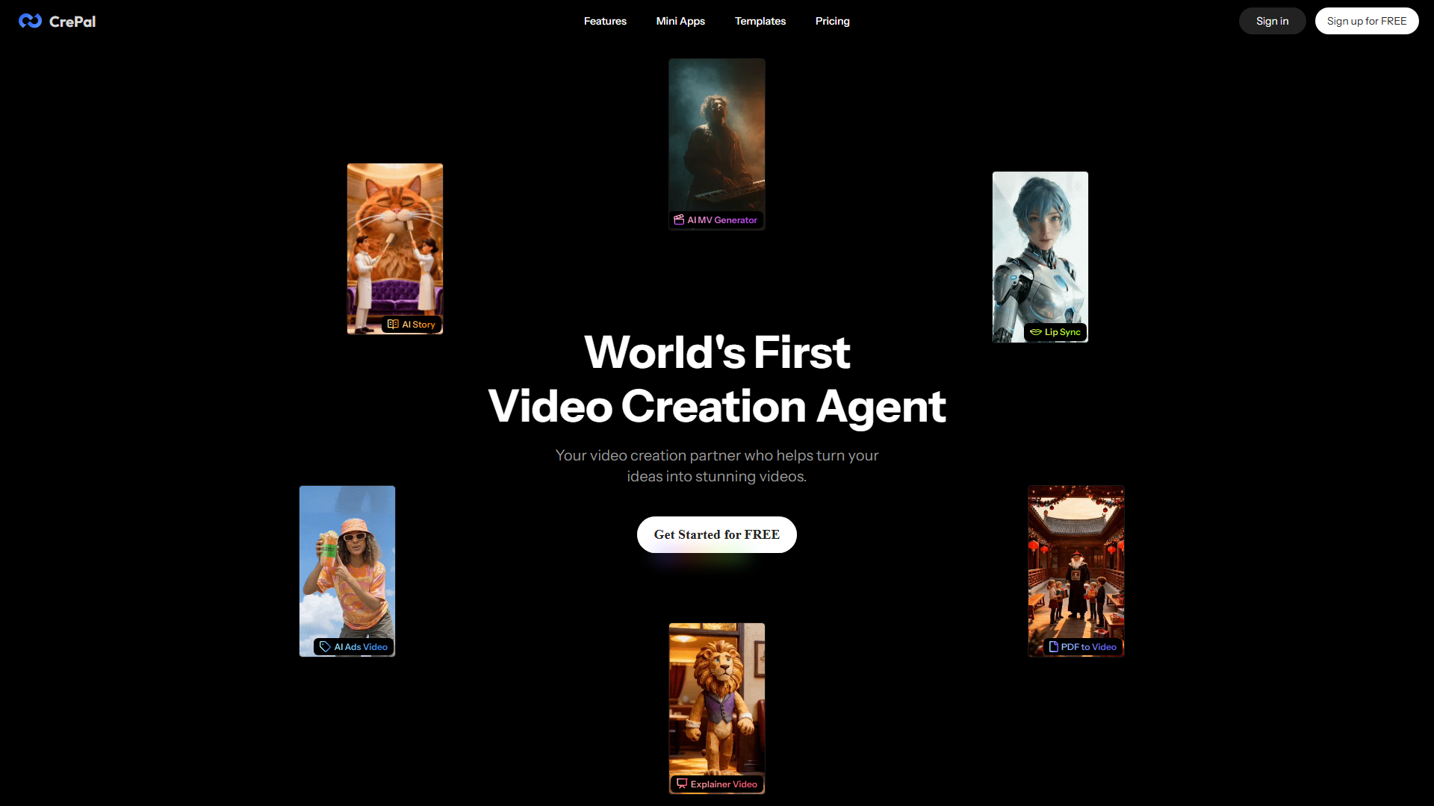Click the tag icon on AI Ads Video
The image size is (1434, 806).
click(x=325, y=647)
